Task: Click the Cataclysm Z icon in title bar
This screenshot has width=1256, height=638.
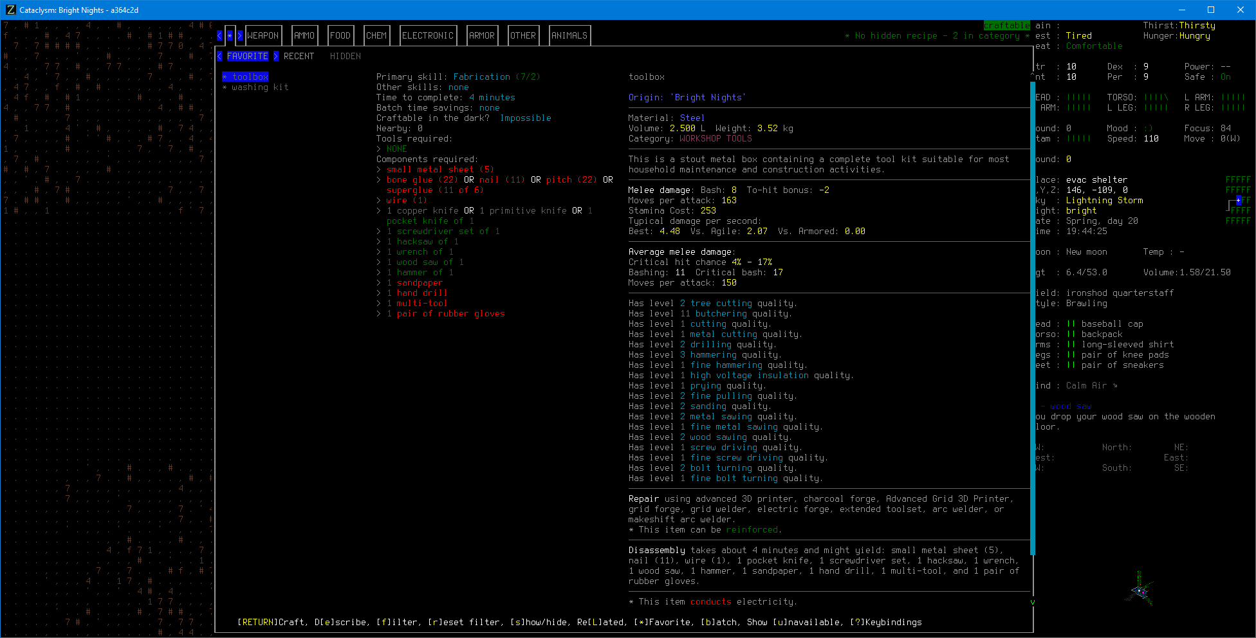Action: [10, 10]
